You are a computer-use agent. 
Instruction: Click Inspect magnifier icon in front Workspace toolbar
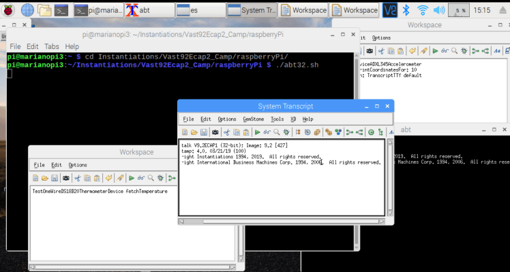click(151, 178)
